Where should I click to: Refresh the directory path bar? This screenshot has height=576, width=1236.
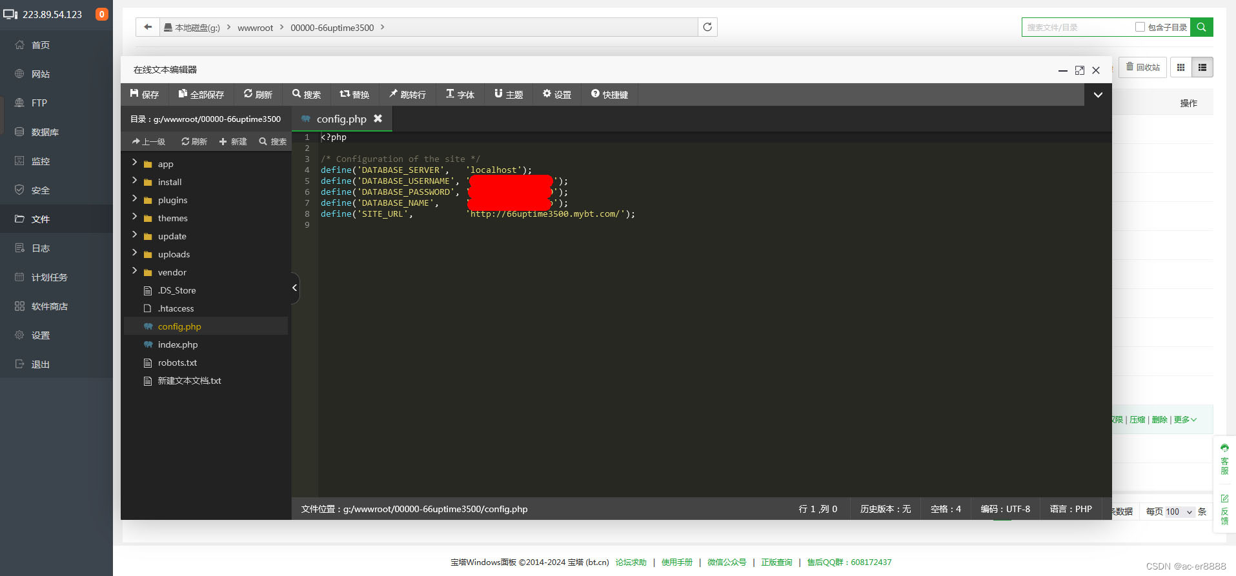pyautogui.click(x=707, y=27)
